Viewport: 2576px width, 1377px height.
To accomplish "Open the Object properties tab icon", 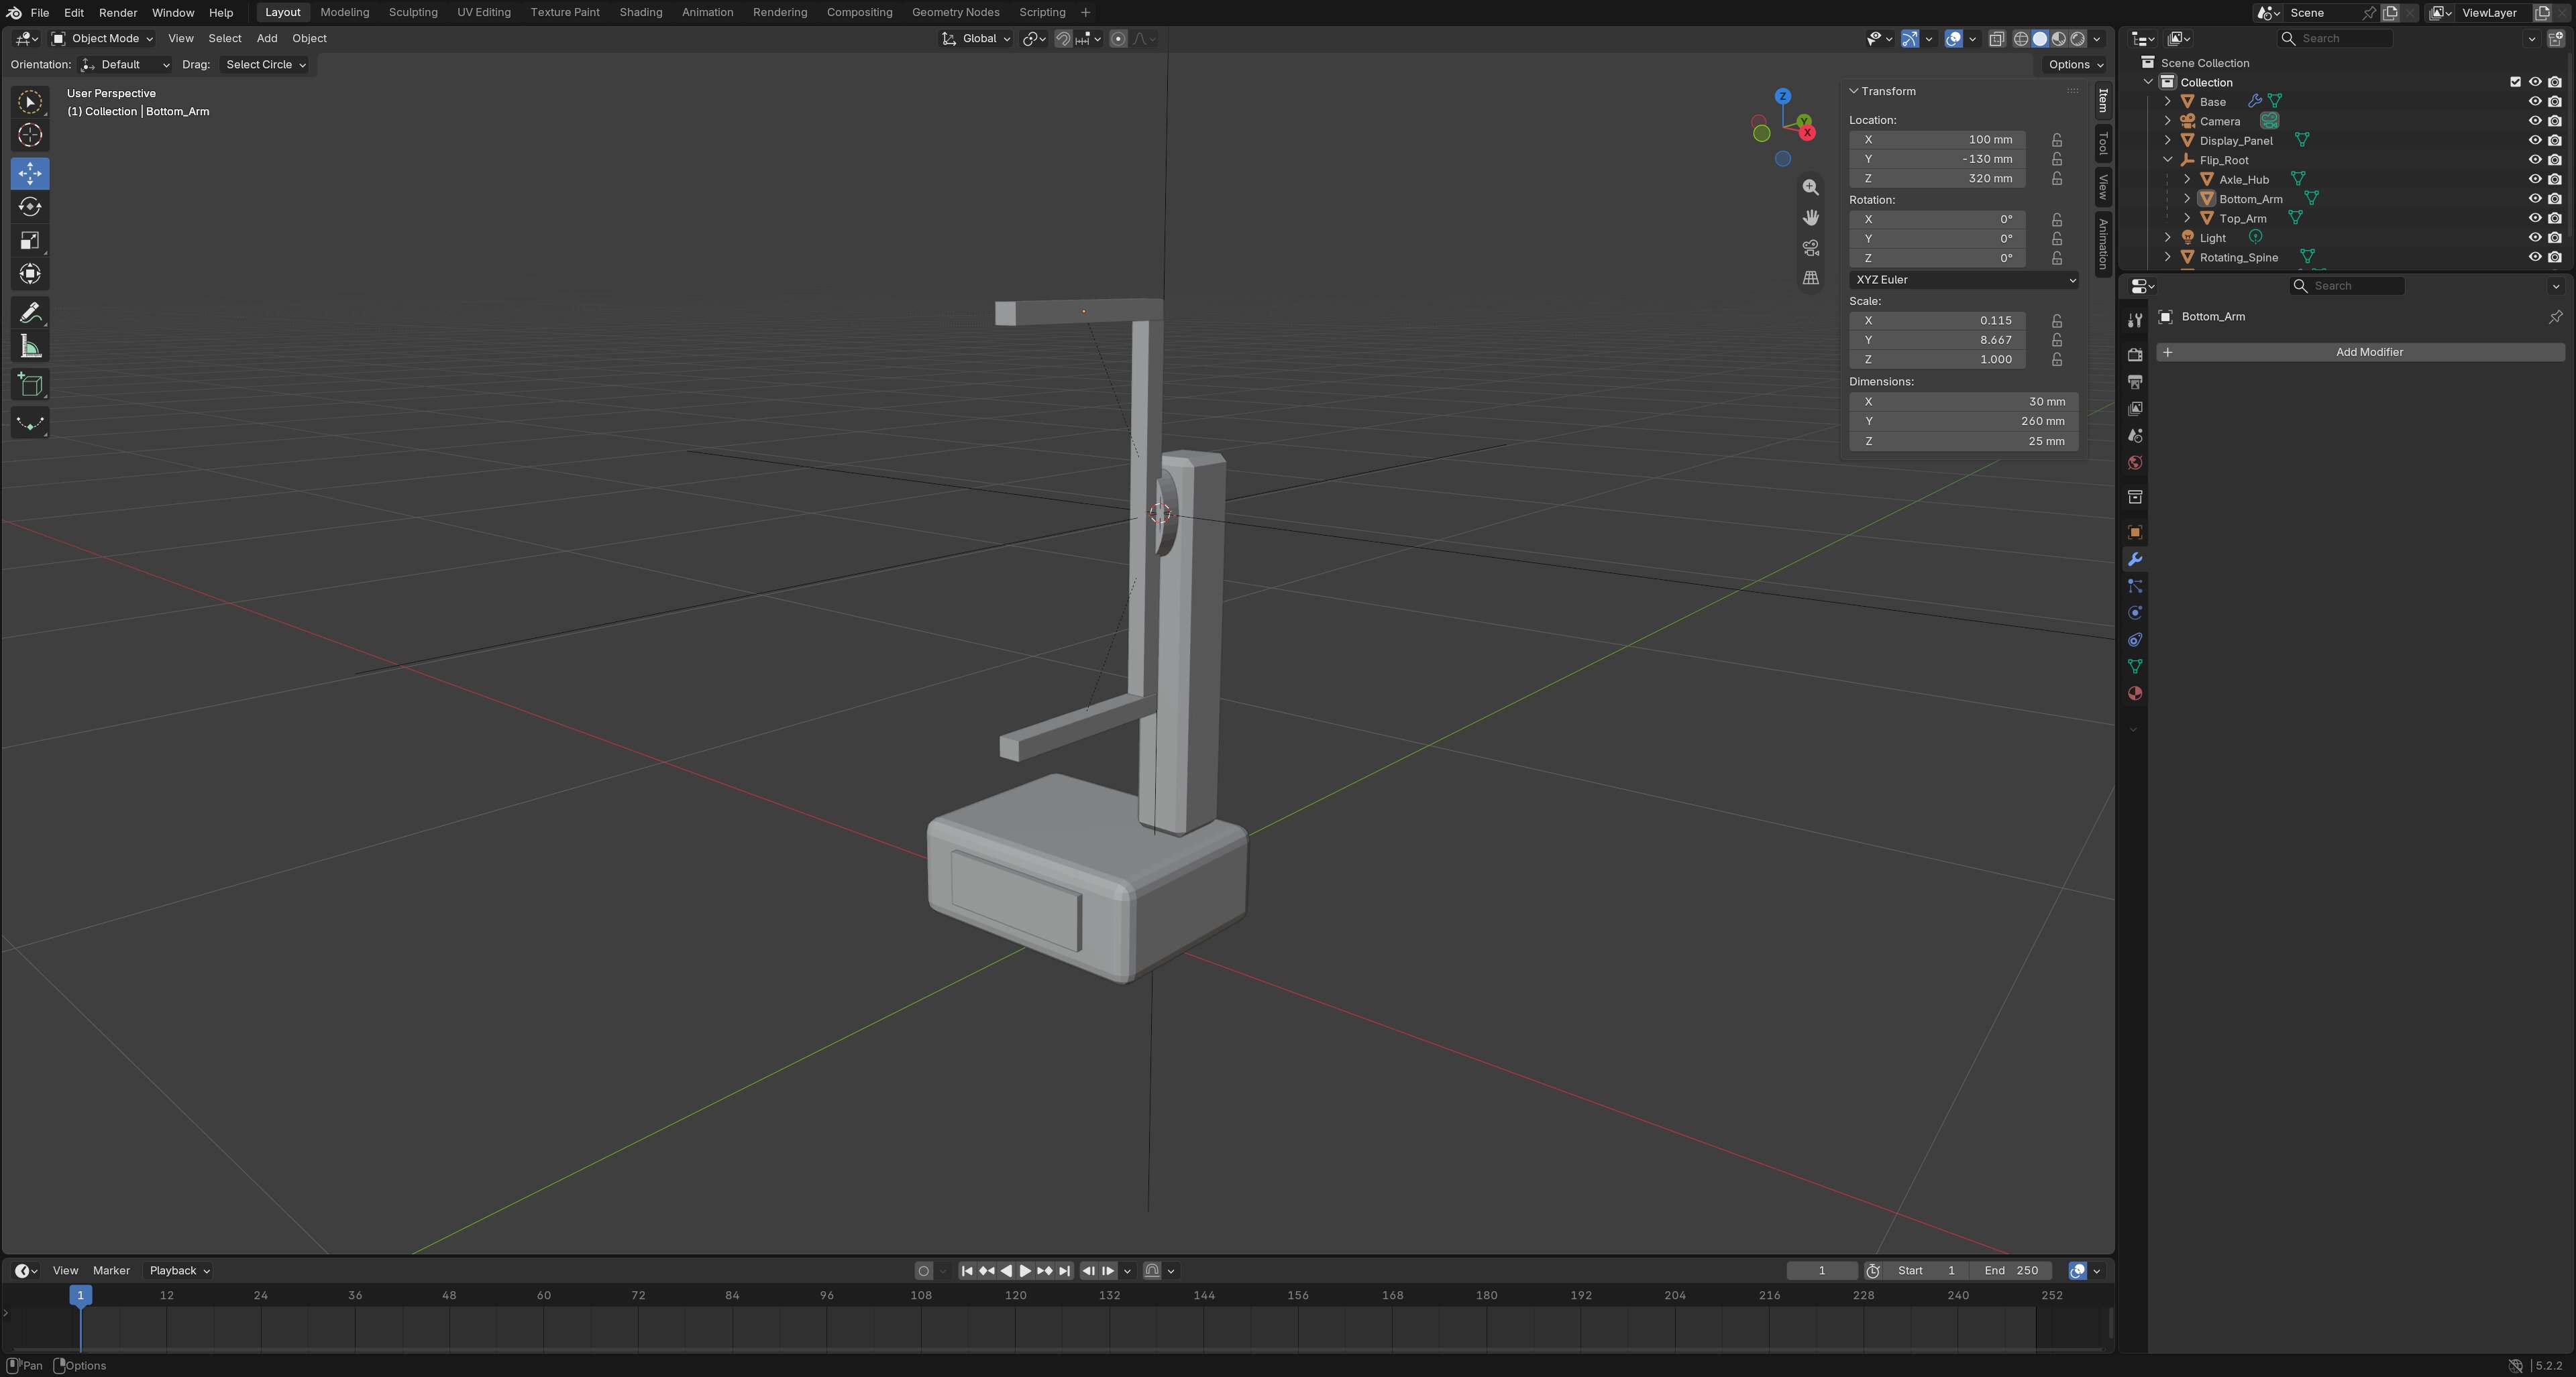I will 2135,532.
